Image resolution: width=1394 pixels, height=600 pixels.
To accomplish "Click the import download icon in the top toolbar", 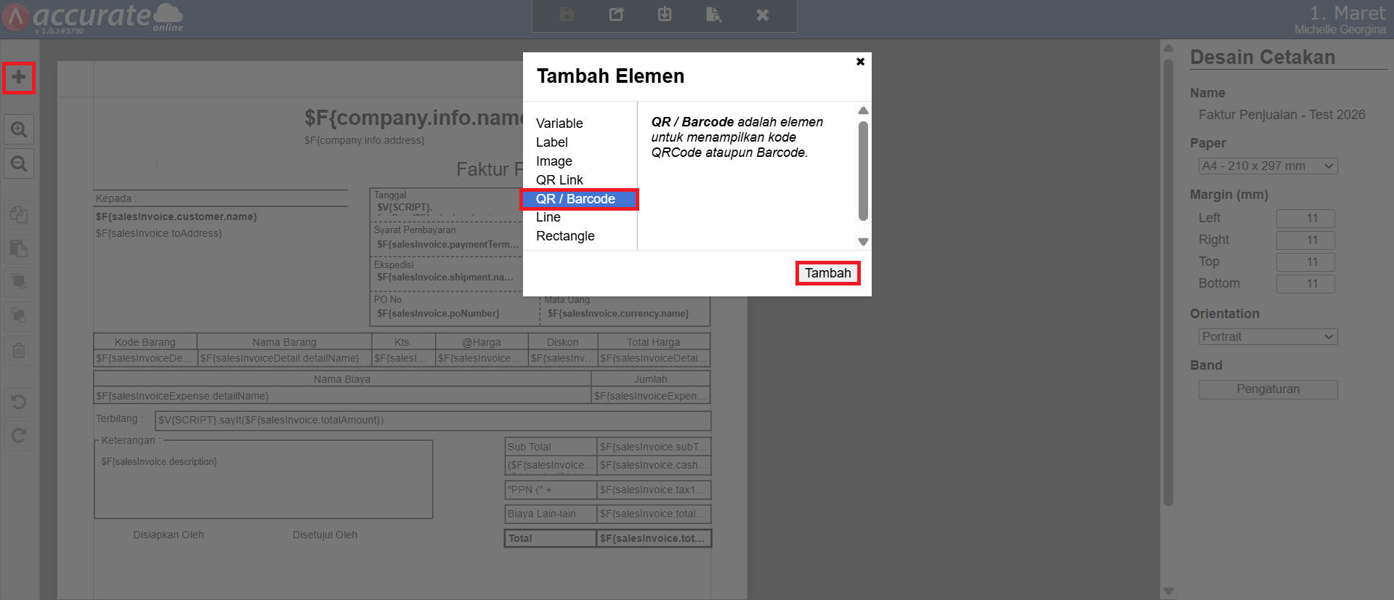I will 665,15.
